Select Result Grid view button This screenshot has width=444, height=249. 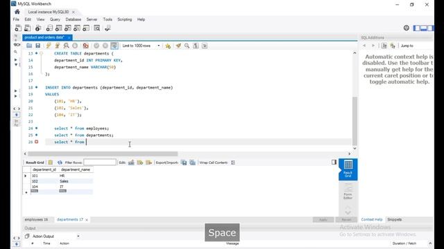348,169
